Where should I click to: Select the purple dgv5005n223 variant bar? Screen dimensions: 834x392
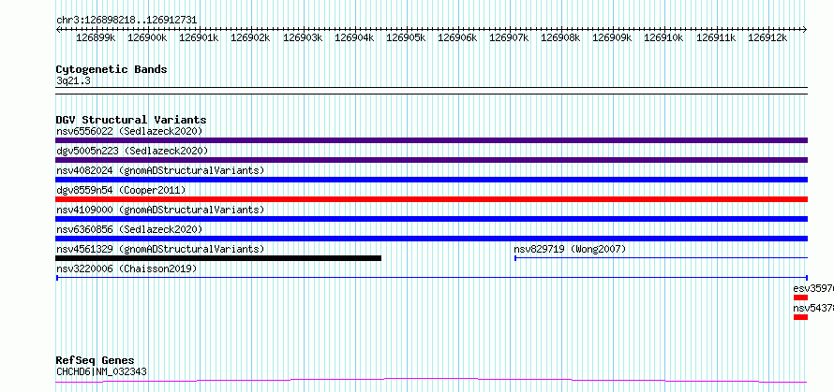tap(431, 160)
